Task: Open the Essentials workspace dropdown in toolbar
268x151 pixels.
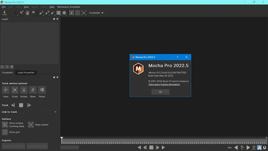Action: click(96, 13)
